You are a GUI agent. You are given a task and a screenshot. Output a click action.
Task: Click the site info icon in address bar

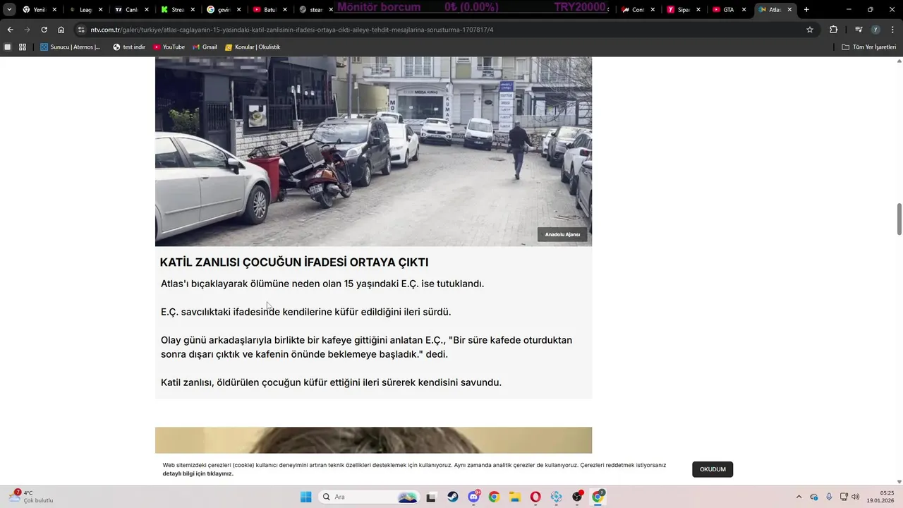pyautogui.click(x=81, y=30)
